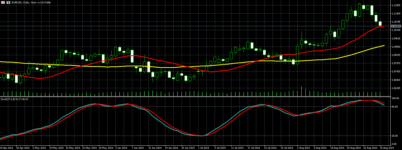Pick the 7 Jun 2024 time axis label
This screenshot has width=402, height=150.
(137, 148)
